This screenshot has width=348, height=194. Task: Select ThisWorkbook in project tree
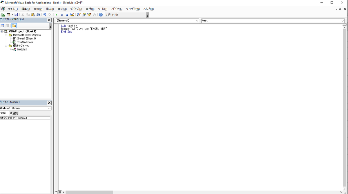(x=25, y=42)
